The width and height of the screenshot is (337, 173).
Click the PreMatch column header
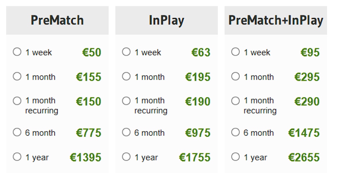(57, 20)
